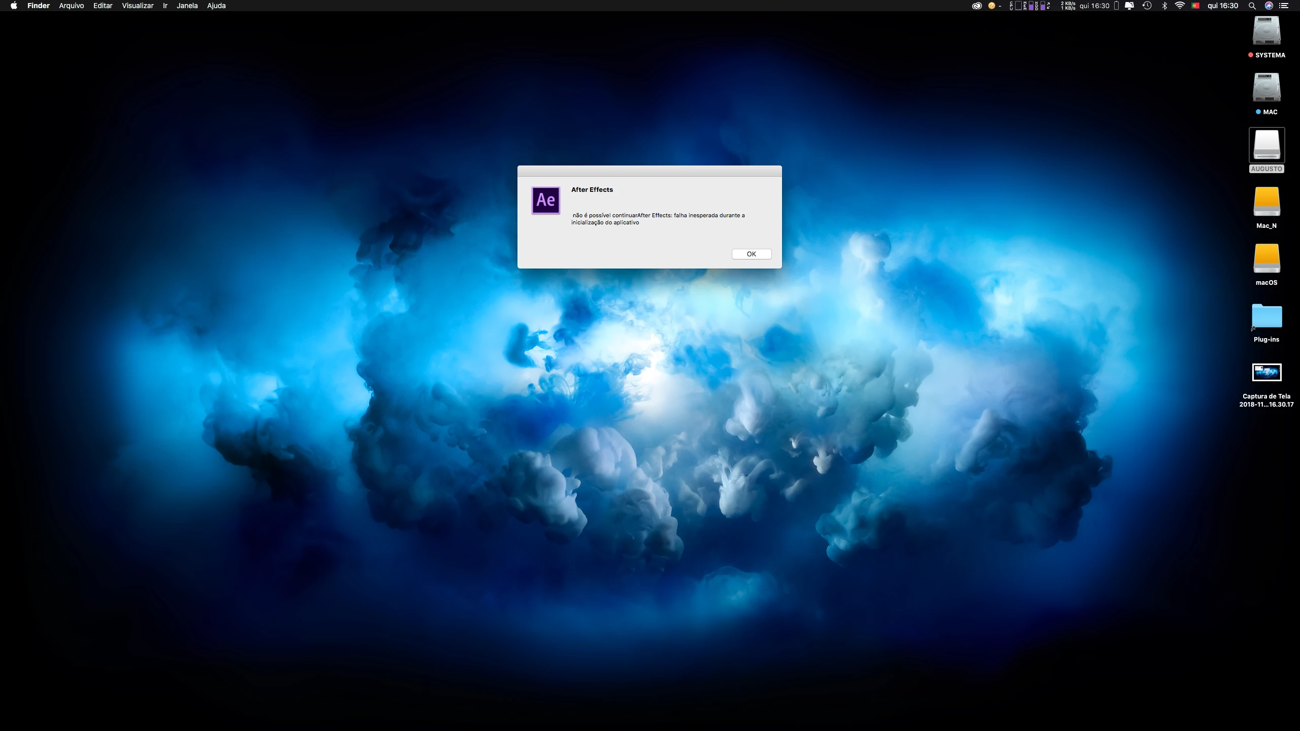
Task: Select the Captura de Tela thumbnail
Action: 1266,372
